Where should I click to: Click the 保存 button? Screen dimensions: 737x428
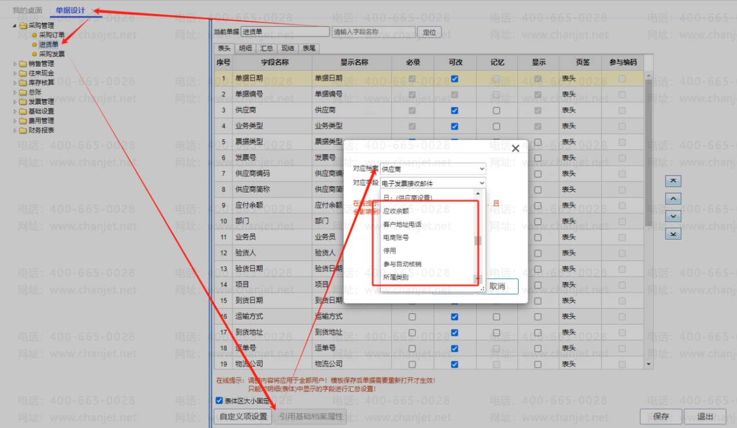point(661,416)
